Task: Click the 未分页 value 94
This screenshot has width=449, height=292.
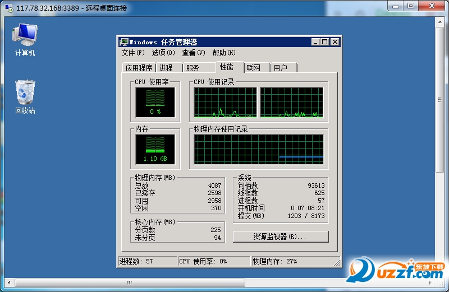Action: [218, 238]
